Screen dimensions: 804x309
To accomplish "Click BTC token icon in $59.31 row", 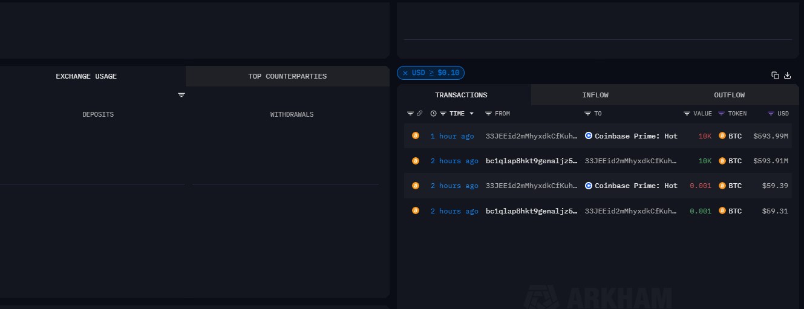I will point(722,211).
